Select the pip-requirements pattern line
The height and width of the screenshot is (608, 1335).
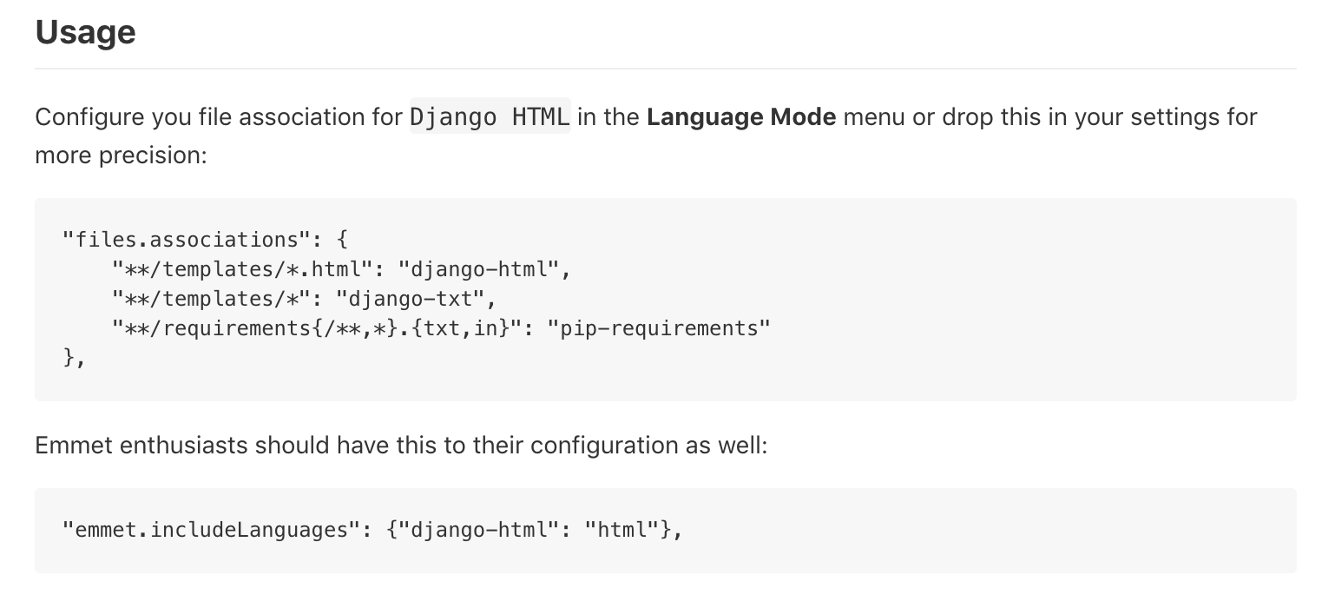[441, 328]
